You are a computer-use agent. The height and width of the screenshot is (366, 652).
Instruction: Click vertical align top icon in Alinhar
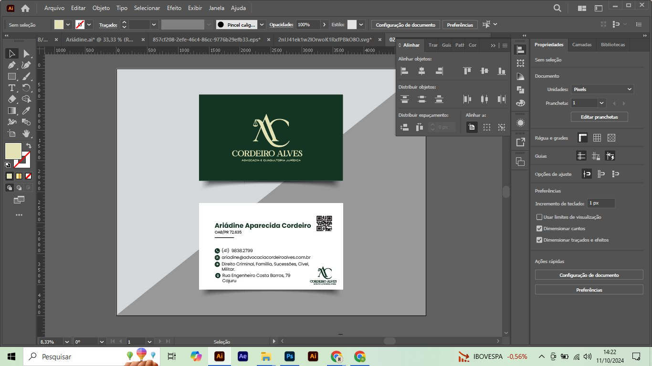[x=467, y=71]
